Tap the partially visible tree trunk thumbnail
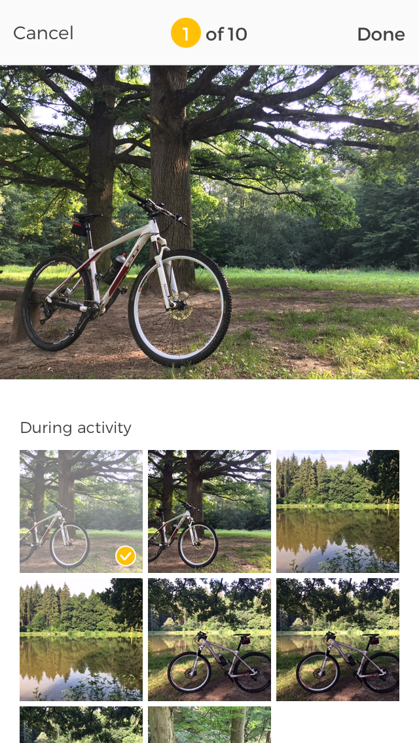The image size is (419, 743). (x=209, y=725)
